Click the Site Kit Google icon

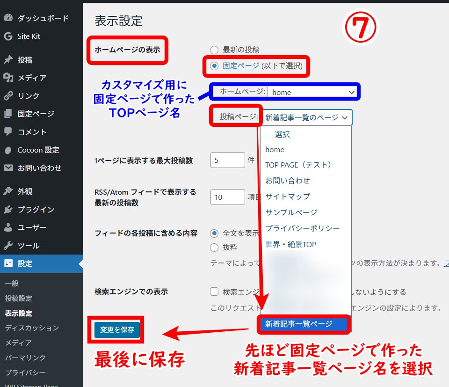pos(8,36)
